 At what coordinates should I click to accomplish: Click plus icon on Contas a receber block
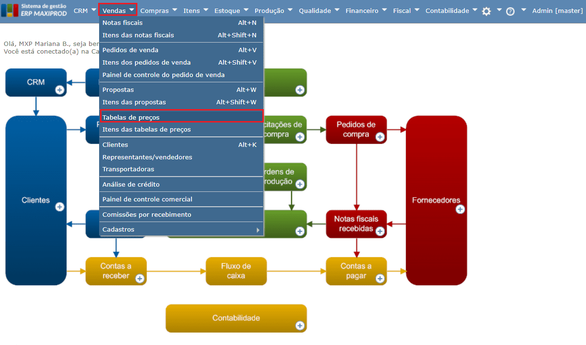(x=140, y=278)
